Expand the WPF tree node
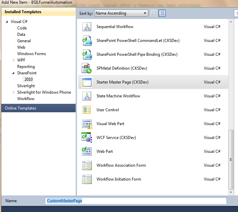Viewport: 238px width, 212px height. pyautogui.click(x=14, y=60)
